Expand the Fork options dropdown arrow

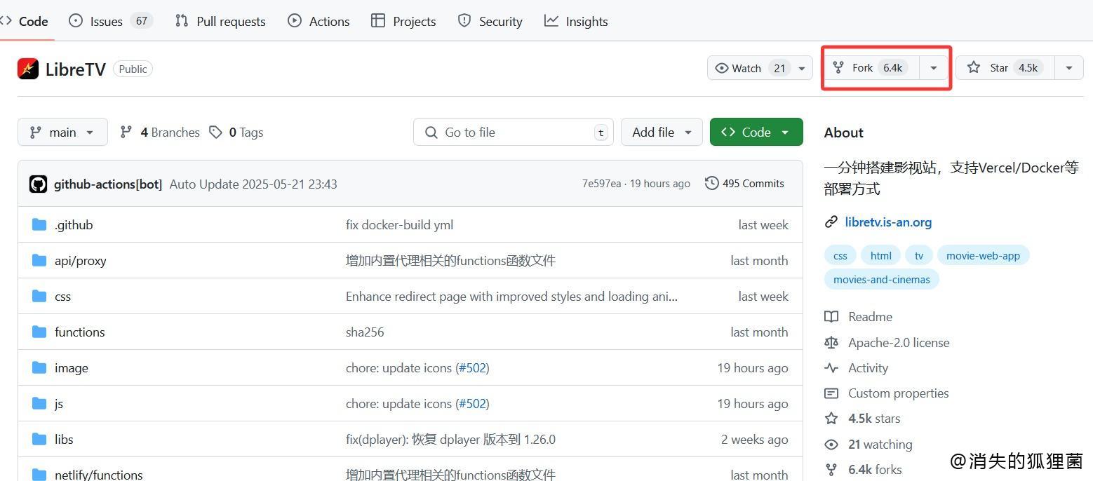point(934,68)
